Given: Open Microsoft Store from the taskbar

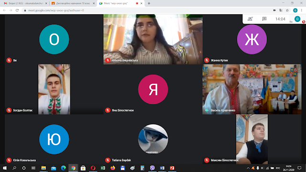Looking at the screenshot, I should (x=83, y=168).
